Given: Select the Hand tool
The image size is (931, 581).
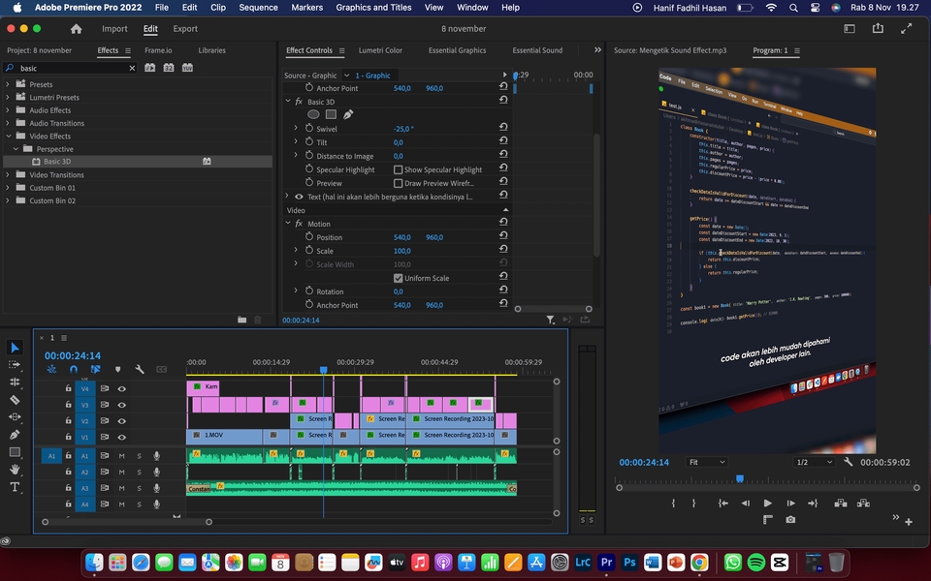Looking at the screenshot, I should click(x=15, y=470).
